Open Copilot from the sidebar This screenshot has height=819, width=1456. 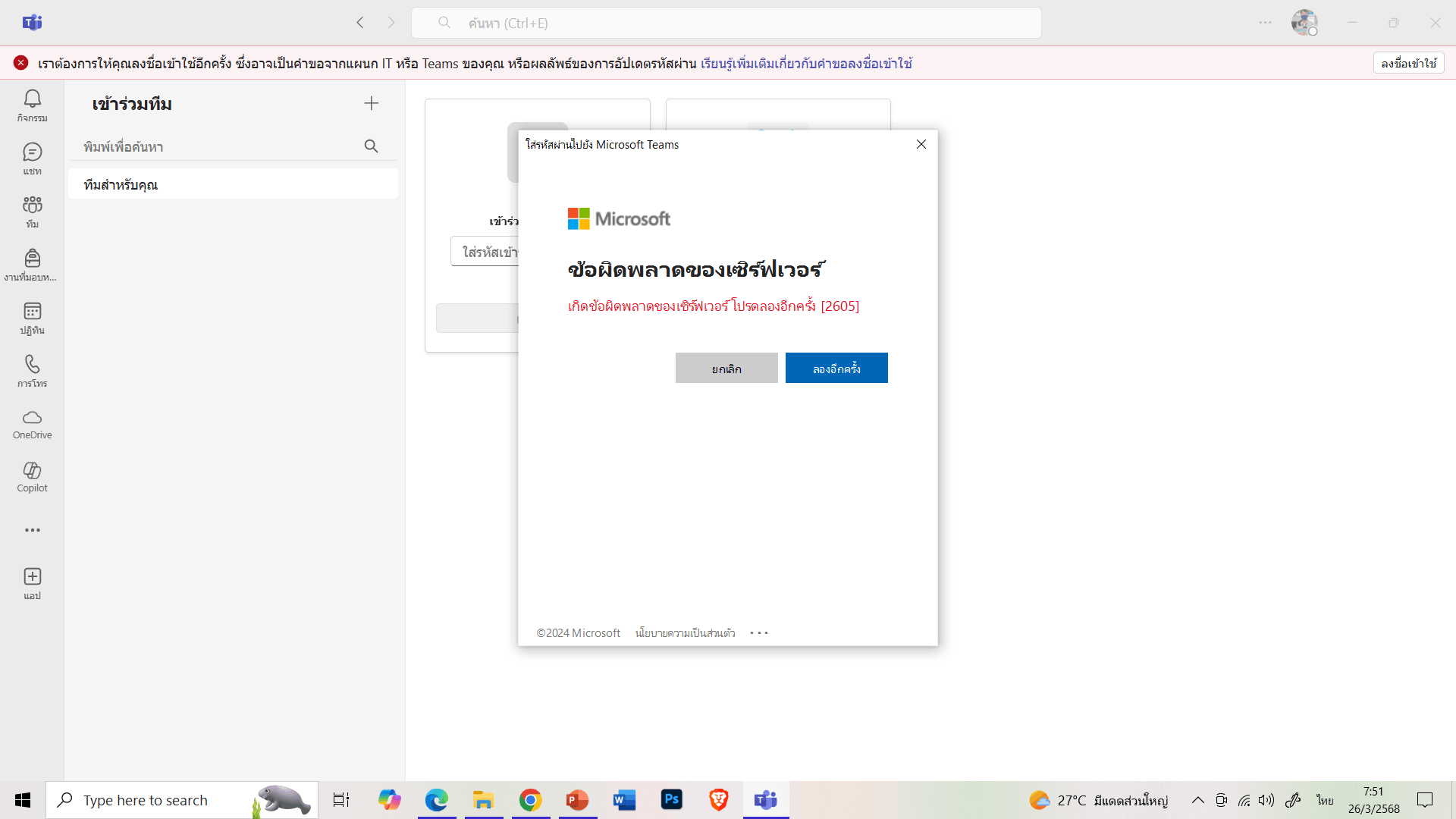(x=32, y=476)
